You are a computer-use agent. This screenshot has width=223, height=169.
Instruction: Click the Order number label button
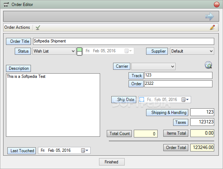[136, 84]
